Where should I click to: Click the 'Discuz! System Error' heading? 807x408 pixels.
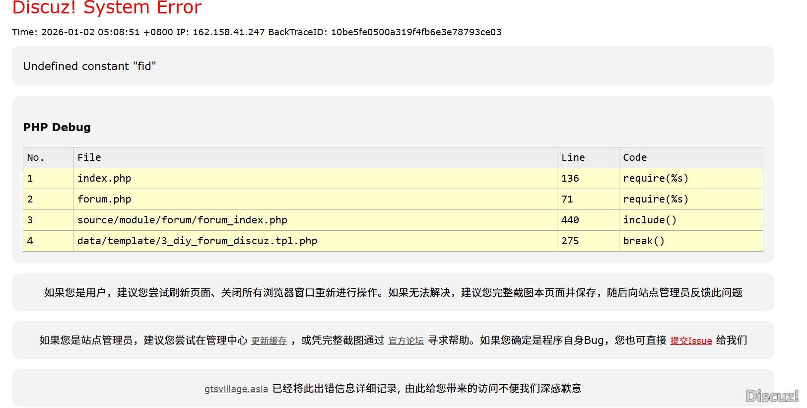pos(107,8)
